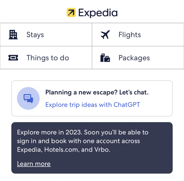Screen dimensions: 184x181
Task: Click the 'Explore more in 2023' banner sentence
Action: (51, 132)
